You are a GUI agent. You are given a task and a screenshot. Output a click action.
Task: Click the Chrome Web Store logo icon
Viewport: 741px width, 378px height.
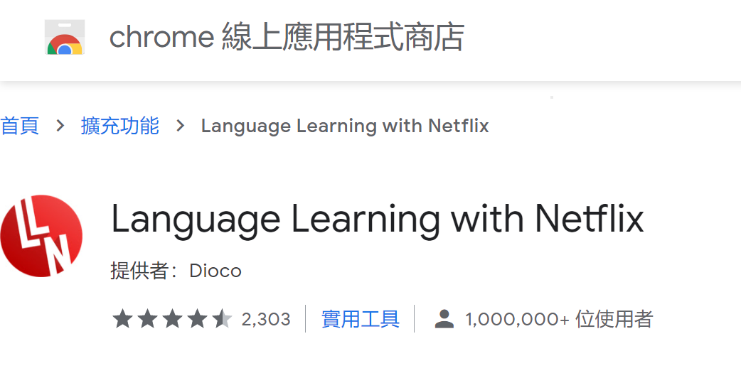click(65, 37)
